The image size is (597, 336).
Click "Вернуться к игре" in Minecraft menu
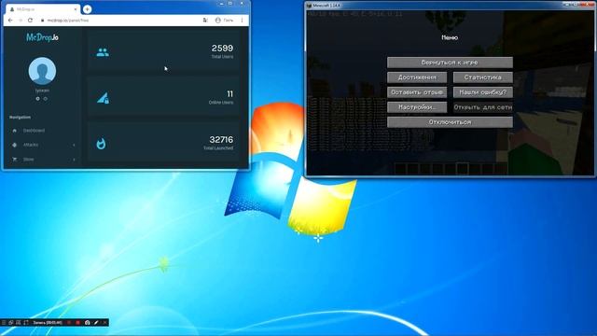tap(450, 63)
